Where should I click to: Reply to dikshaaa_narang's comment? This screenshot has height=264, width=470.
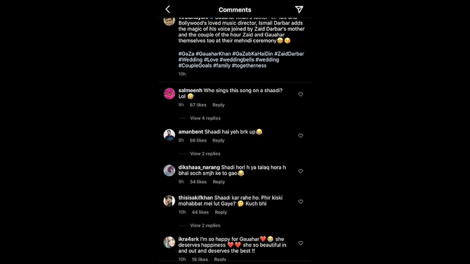[x=219, y=182]
